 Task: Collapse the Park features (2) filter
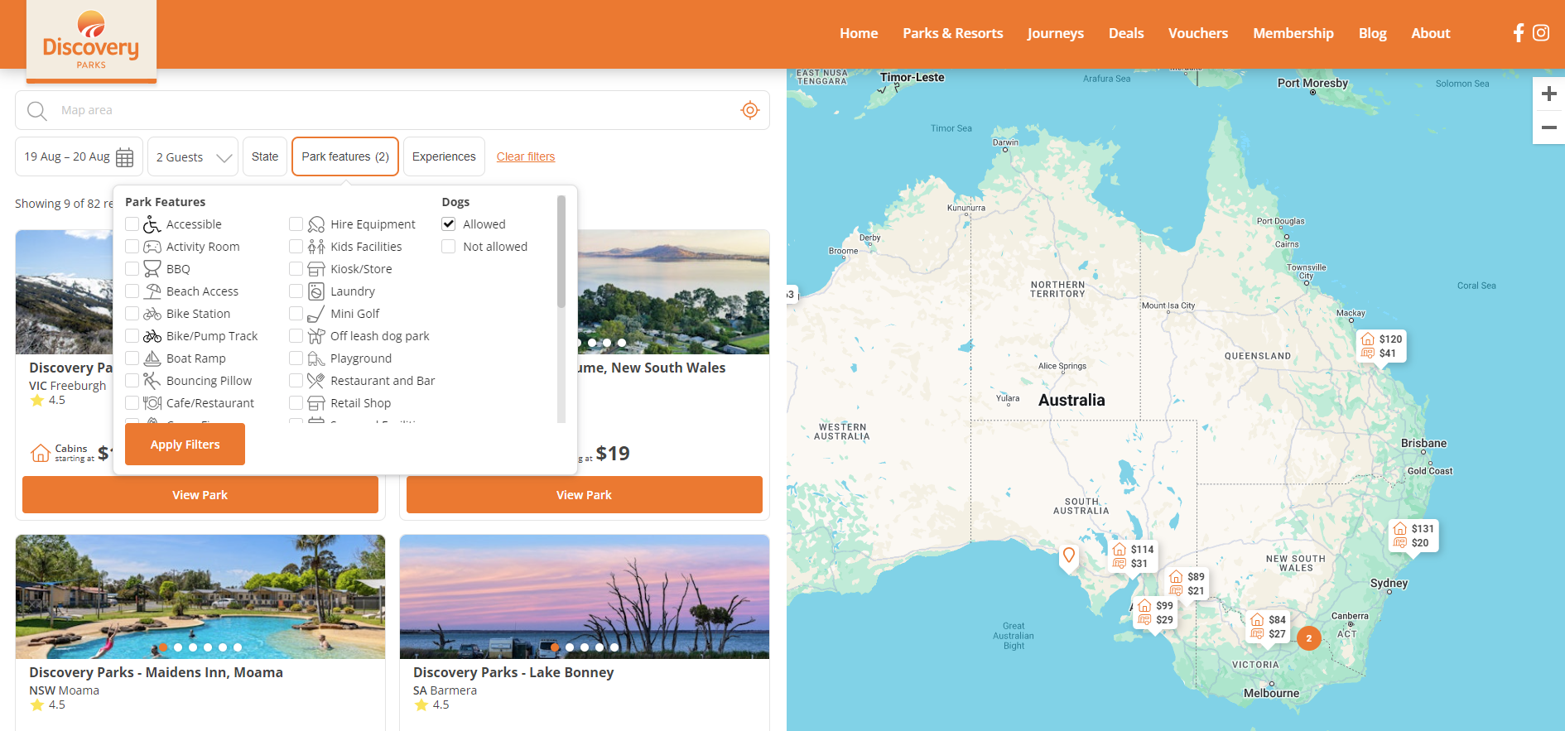click(344, 156)
